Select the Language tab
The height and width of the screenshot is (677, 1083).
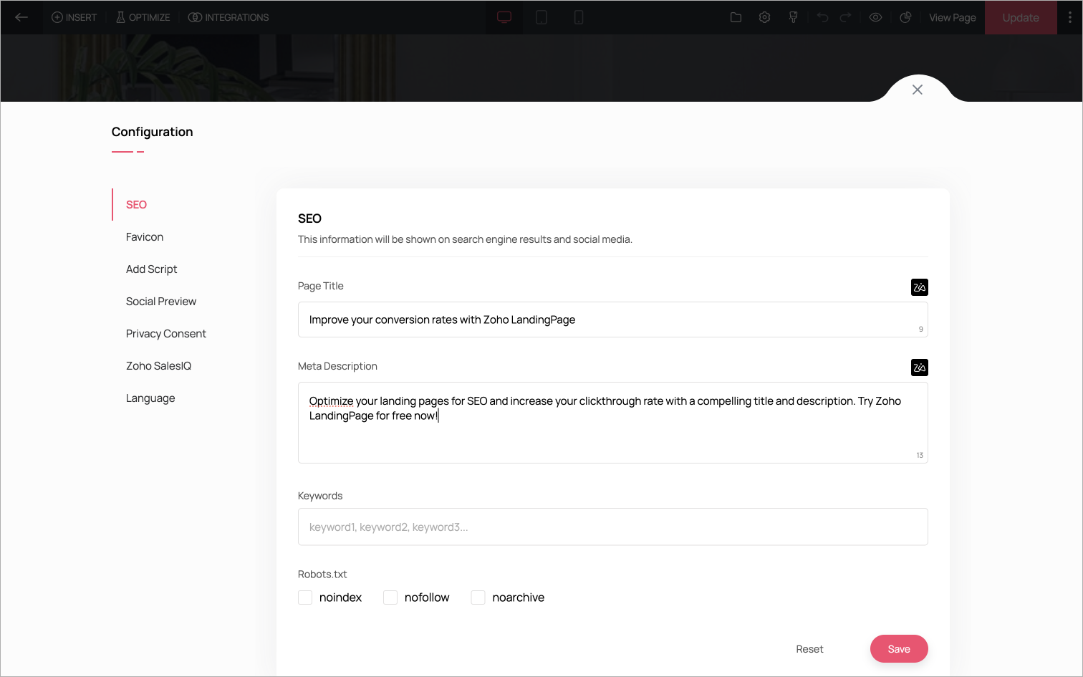(150, 398)
